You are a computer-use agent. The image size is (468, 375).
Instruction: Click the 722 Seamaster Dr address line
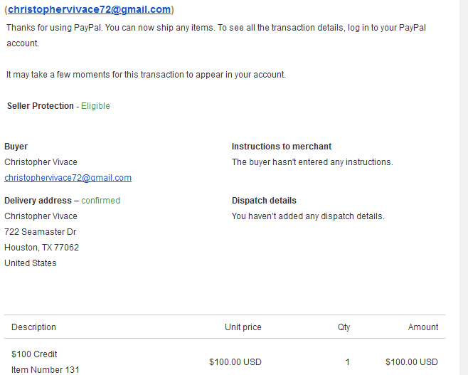41,232
